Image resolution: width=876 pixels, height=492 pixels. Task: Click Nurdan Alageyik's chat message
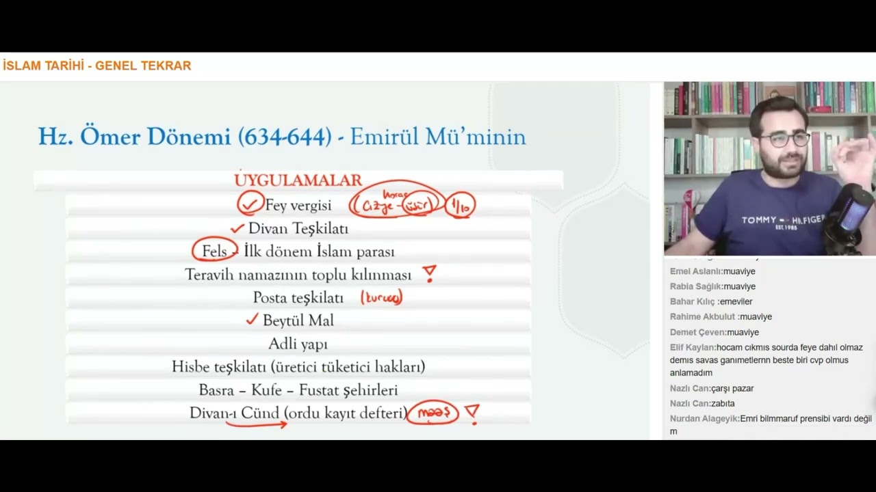pyautogui.click(x=771, y=425)
